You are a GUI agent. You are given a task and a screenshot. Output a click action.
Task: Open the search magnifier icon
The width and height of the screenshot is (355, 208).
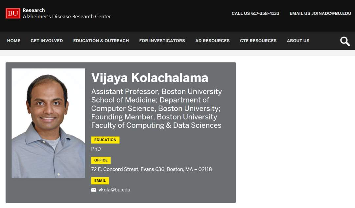click(x=345, y=41)
